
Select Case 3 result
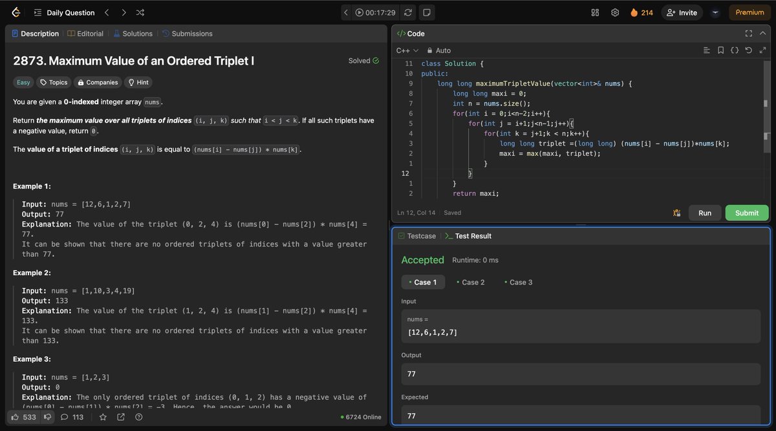click(519, 282)
